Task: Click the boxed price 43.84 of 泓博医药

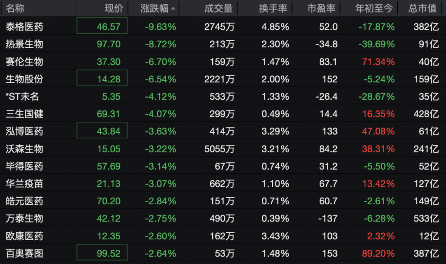Action: click(x=102, y=131)
